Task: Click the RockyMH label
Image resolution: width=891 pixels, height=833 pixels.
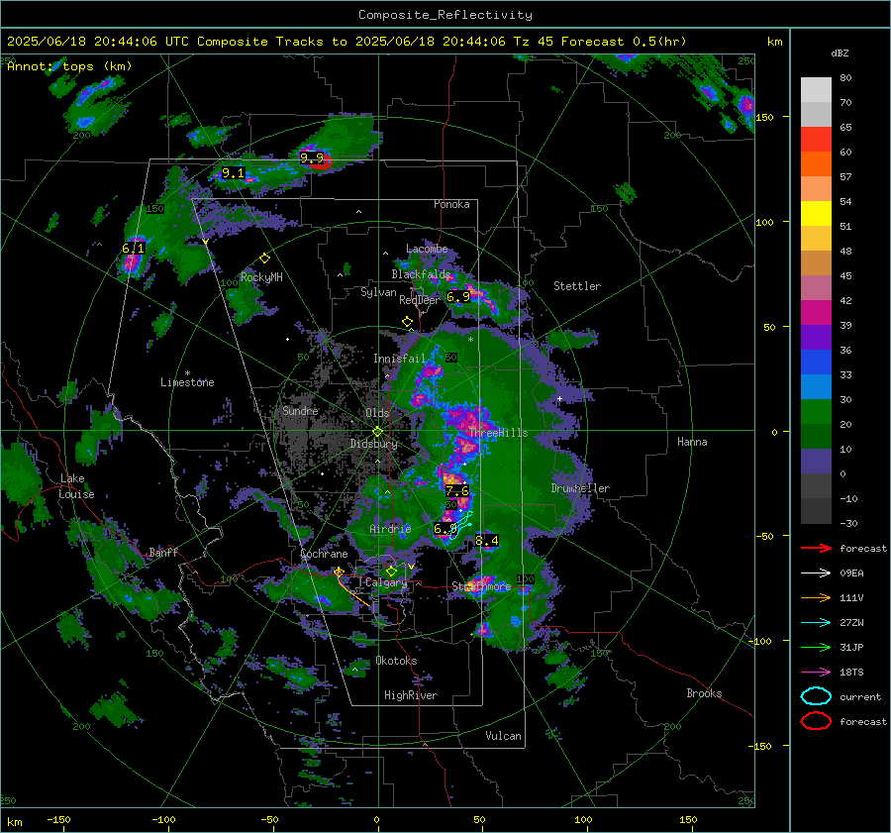Action: [x=261, y=277]
